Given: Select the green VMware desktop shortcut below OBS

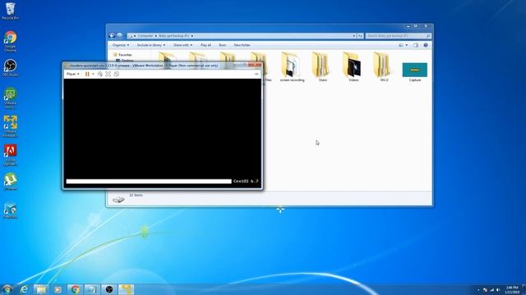Looking at the screenshot, I should pyautogui.click(x=11, y=98).
